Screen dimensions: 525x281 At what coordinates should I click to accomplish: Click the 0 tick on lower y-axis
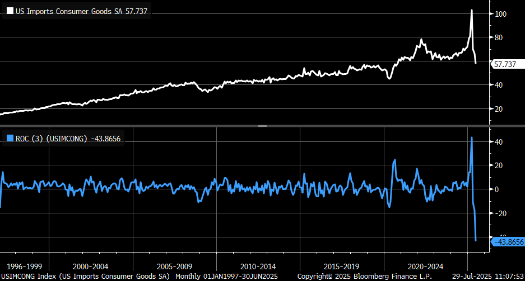tap(496, 189)
